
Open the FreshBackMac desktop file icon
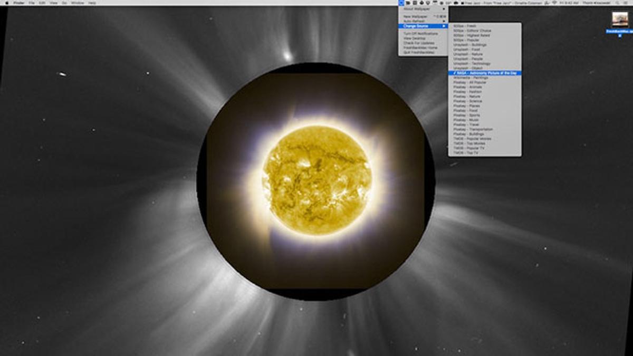tap(619, 20)
